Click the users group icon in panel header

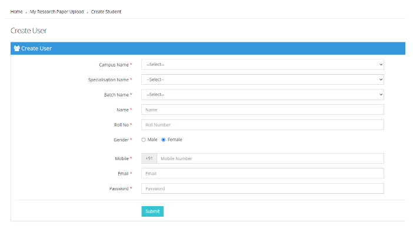click(16, 48)
